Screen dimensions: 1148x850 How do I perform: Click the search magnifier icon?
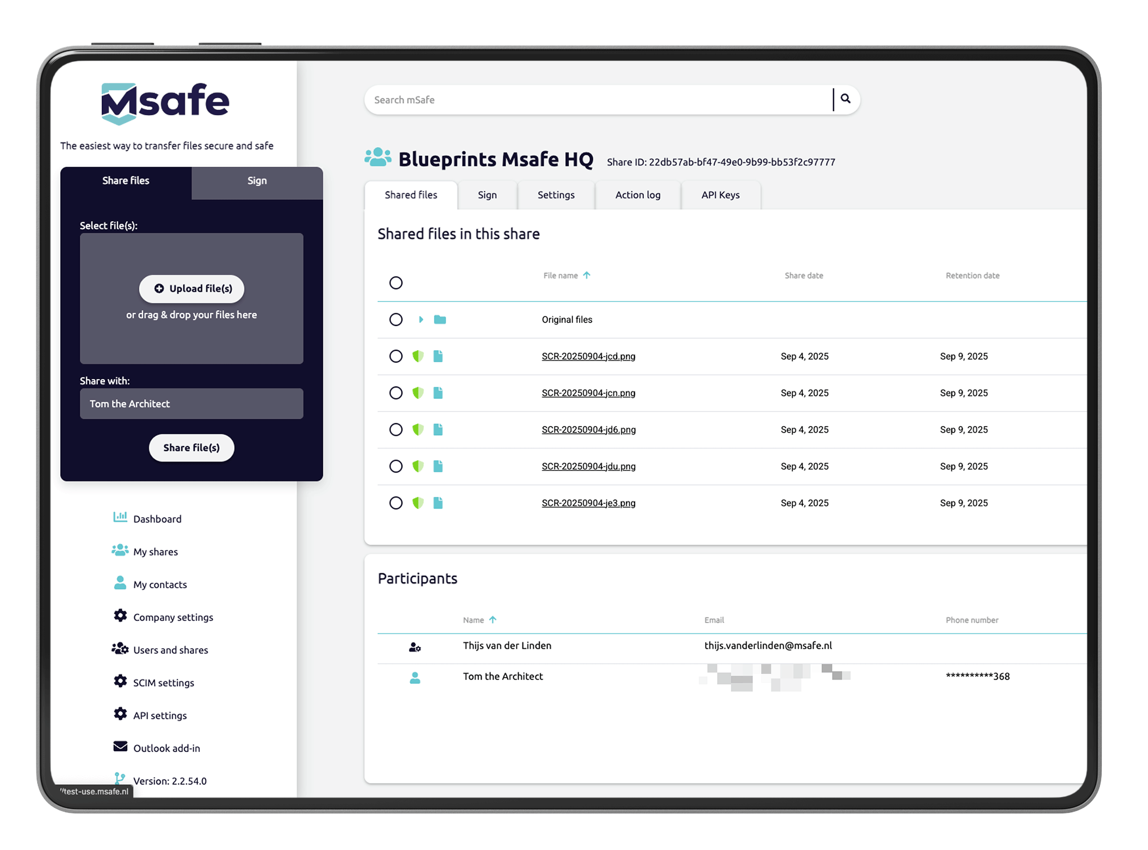point(845,99)
